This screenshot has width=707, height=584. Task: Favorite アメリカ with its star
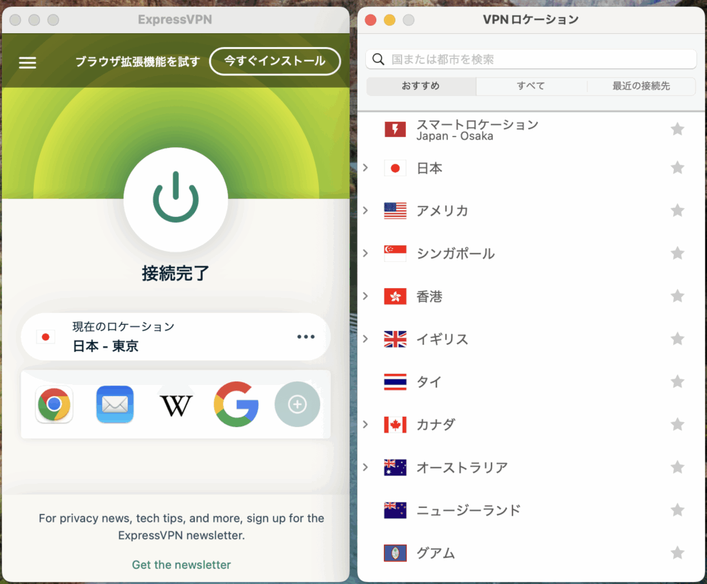(x=677, y=210)
